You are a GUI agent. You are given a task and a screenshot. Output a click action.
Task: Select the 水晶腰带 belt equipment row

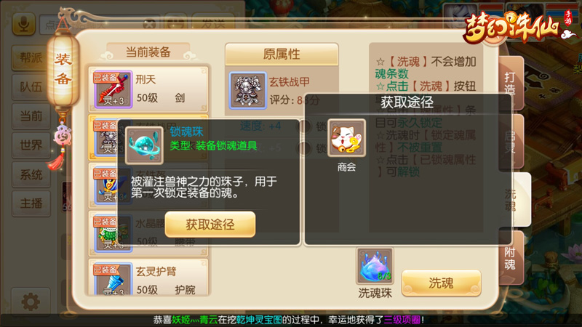tap(148, 233)
